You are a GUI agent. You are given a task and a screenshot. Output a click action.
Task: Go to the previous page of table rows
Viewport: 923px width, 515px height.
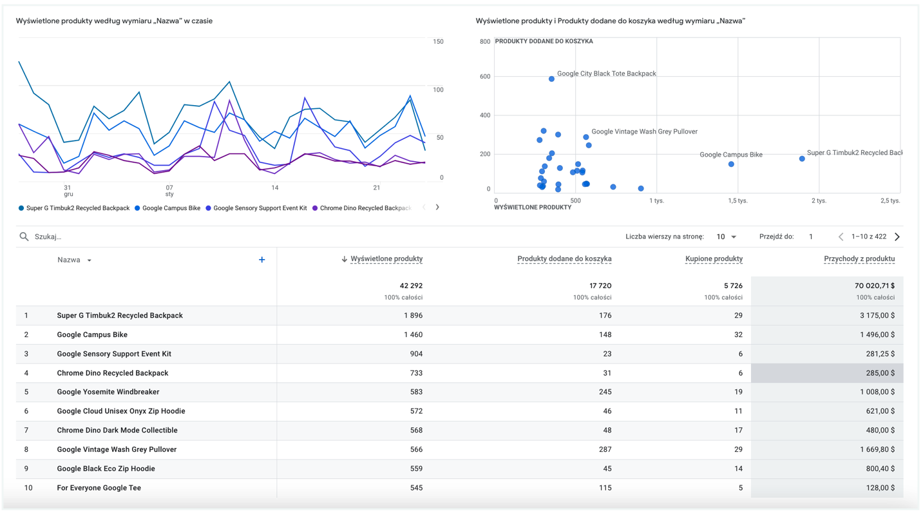[841, 237]
